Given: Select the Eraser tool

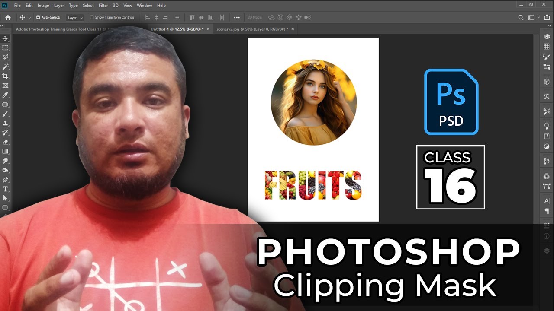Looking at the screenshot, I should pos(6,142).
